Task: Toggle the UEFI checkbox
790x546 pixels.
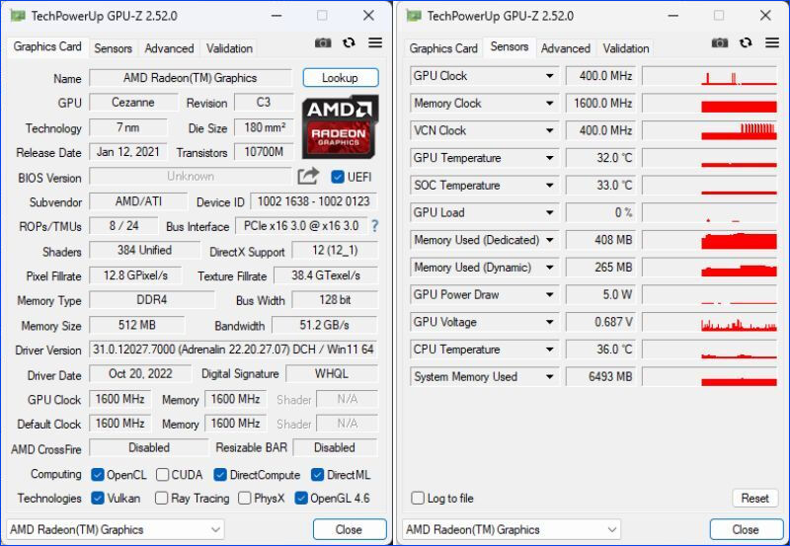Action: 338,177
